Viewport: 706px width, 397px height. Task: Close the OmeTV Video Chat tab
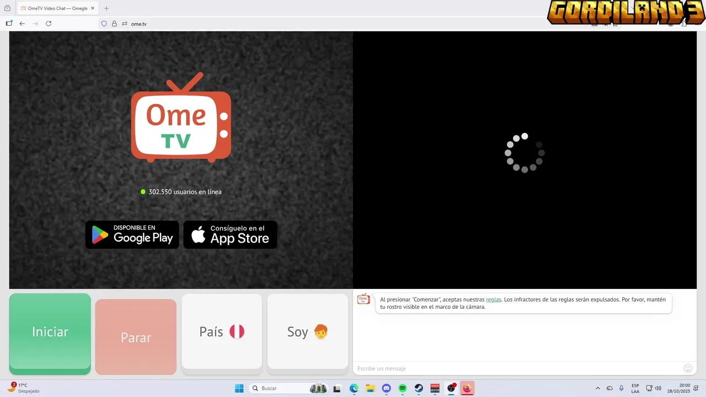pyautogui.click(x=93, y=8)
